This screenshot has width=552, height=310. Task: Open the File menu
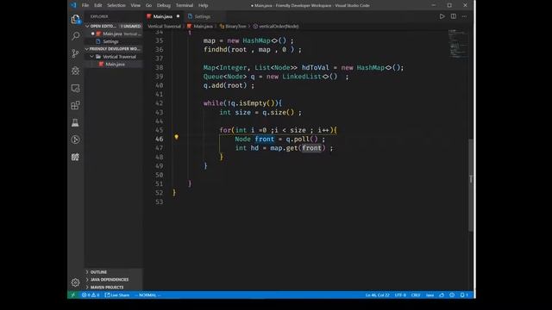point(85,5)
